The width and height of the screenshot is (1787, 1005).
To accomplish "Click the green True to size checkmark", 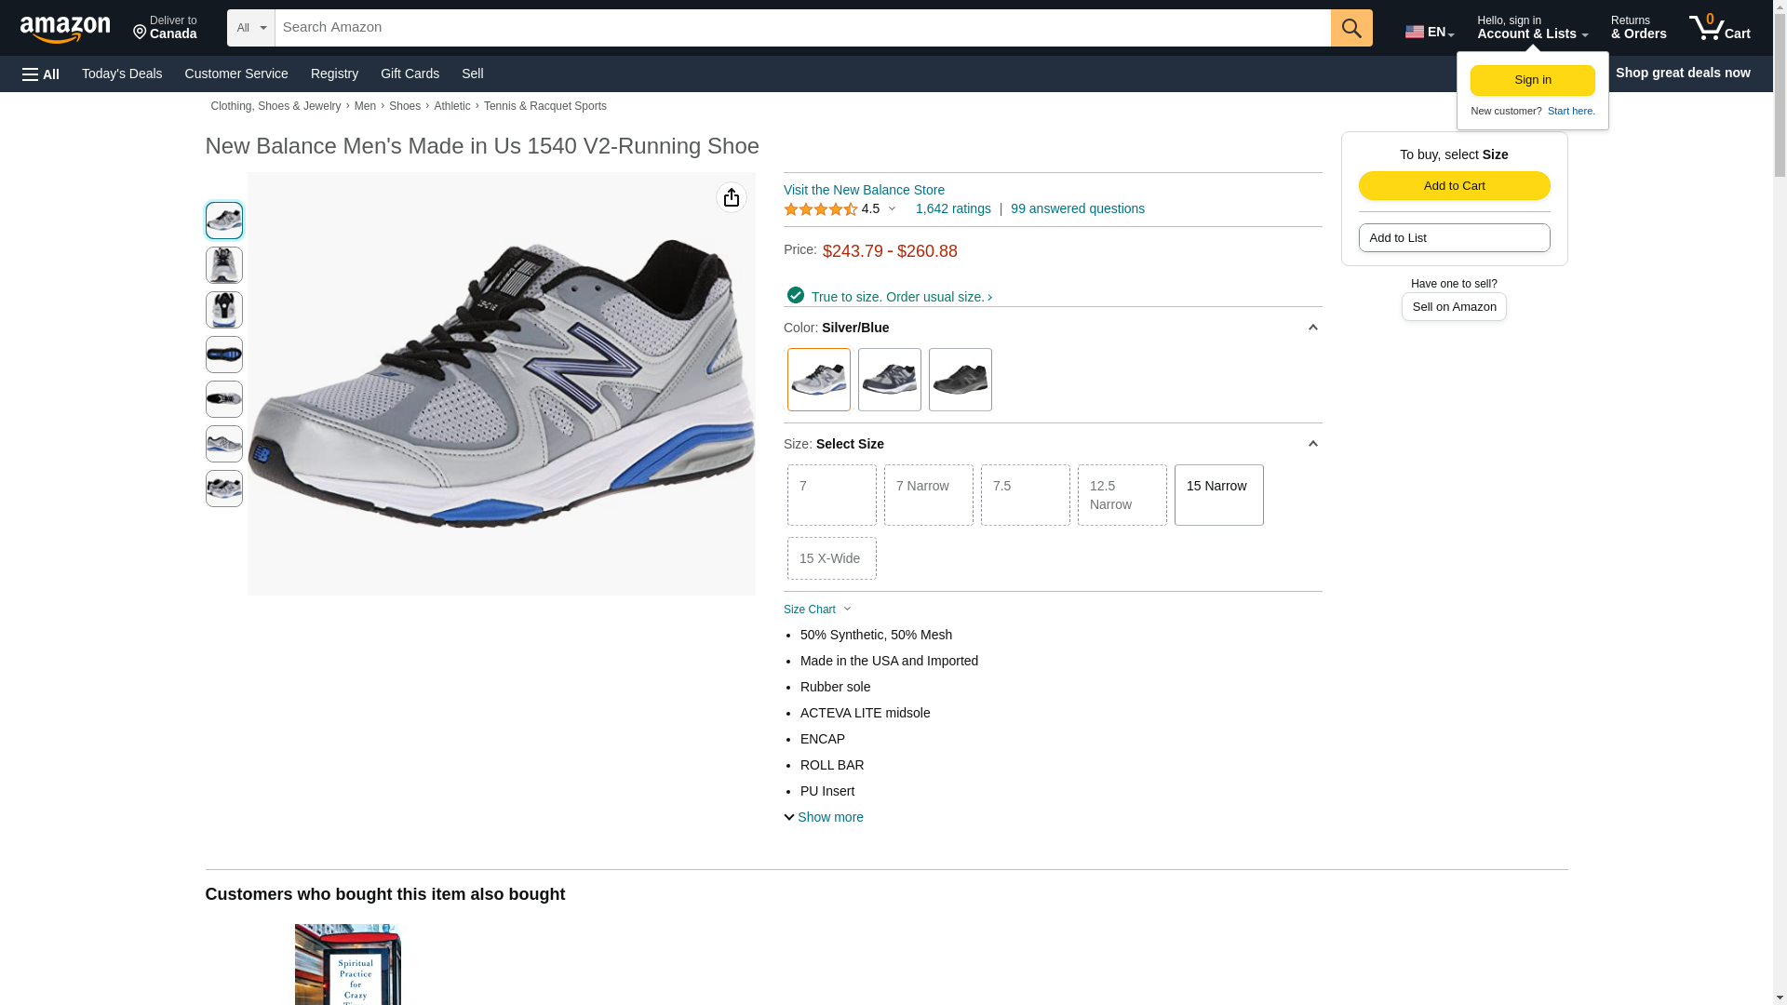I will click(x=796, y=295).
